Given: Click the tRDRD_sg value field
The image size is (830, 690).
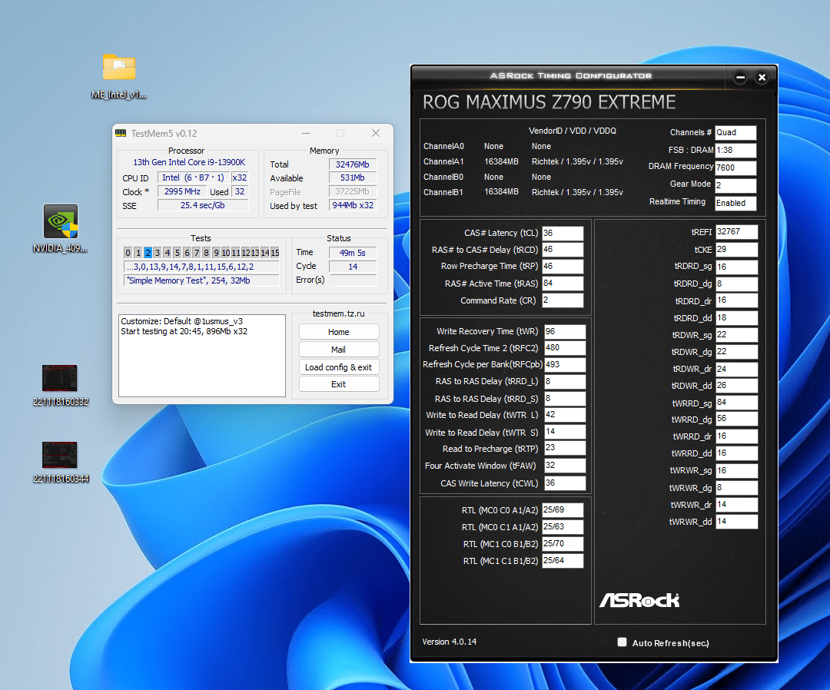Looking at the screenshot, I should tap(737, 267).
